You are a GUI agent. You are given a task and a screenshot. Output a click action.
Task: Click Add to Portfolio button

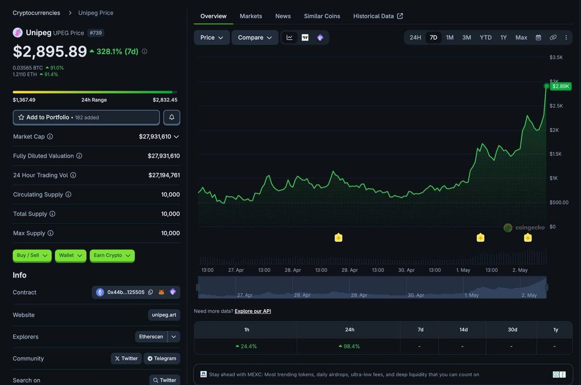86,118
